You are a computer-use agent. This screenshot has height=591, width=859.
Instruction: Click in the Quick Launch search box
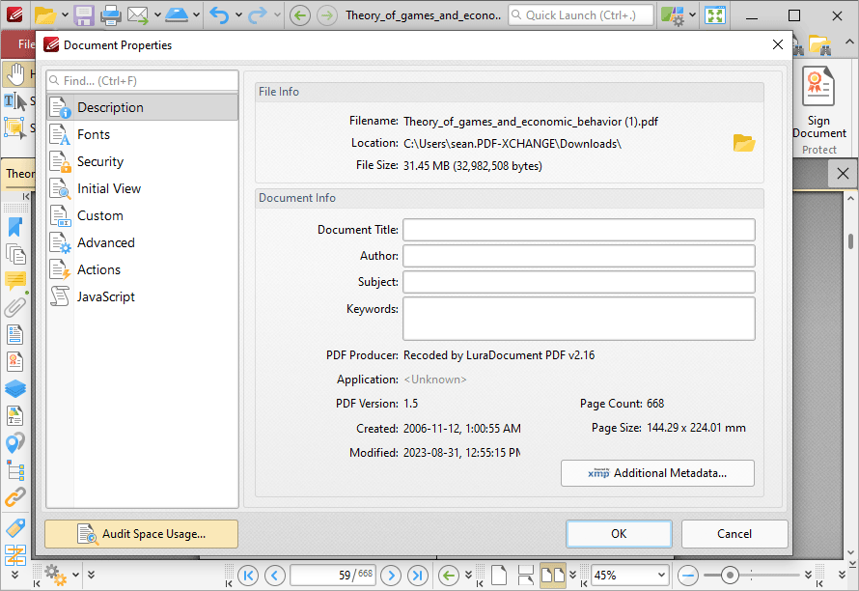point(581,15)
